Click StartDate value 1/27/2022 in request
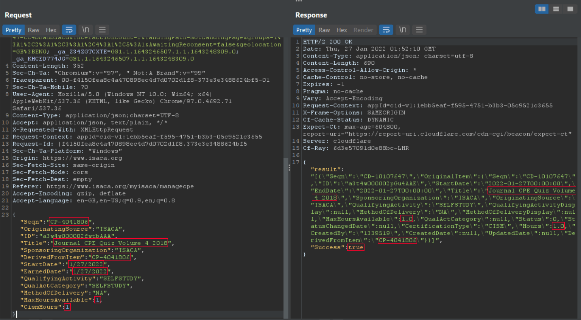This screenshot has width=581, height=320. click(86, 264)
